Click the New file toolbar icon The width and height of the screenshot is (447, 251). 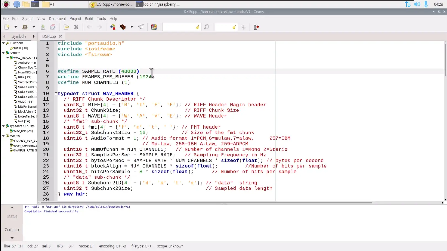7,27
